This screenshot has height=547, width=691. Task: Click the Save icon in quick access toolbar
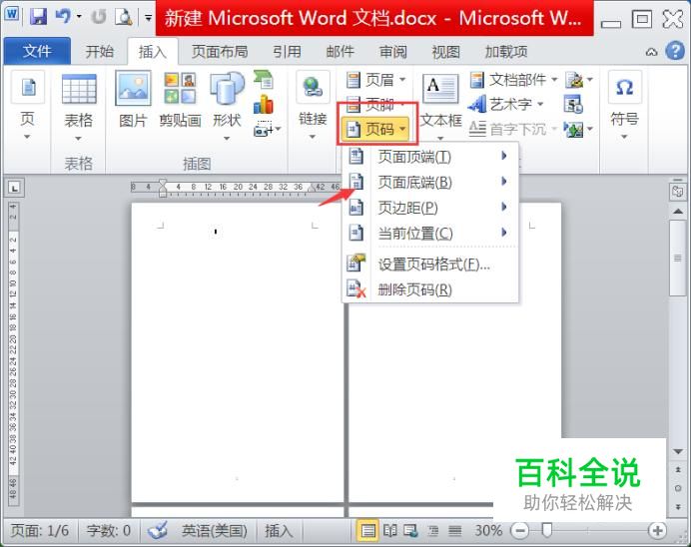(38, 18)
